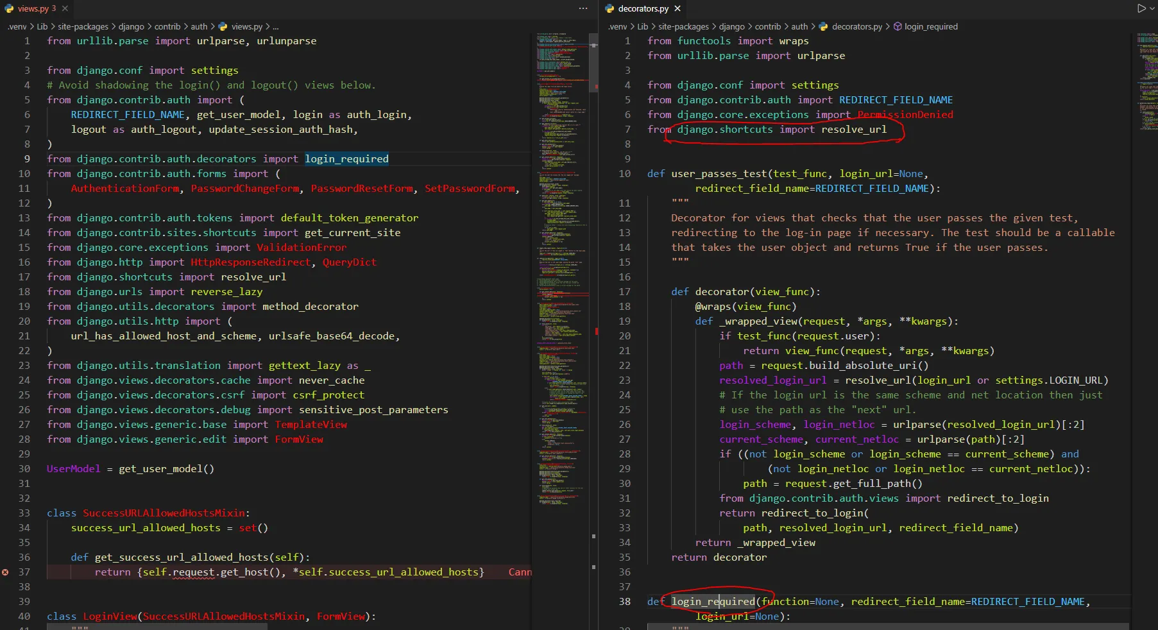Image resolution: width=1158 pixels, height=630 pixels.
Task: Click the Python icon on views.py tab
Action: coord(9,8)
